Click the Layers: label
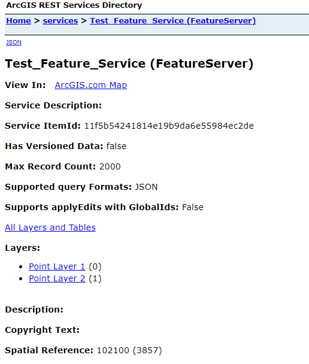The width and height of the screenshot is (309, 364). click(x=23, y=248)
